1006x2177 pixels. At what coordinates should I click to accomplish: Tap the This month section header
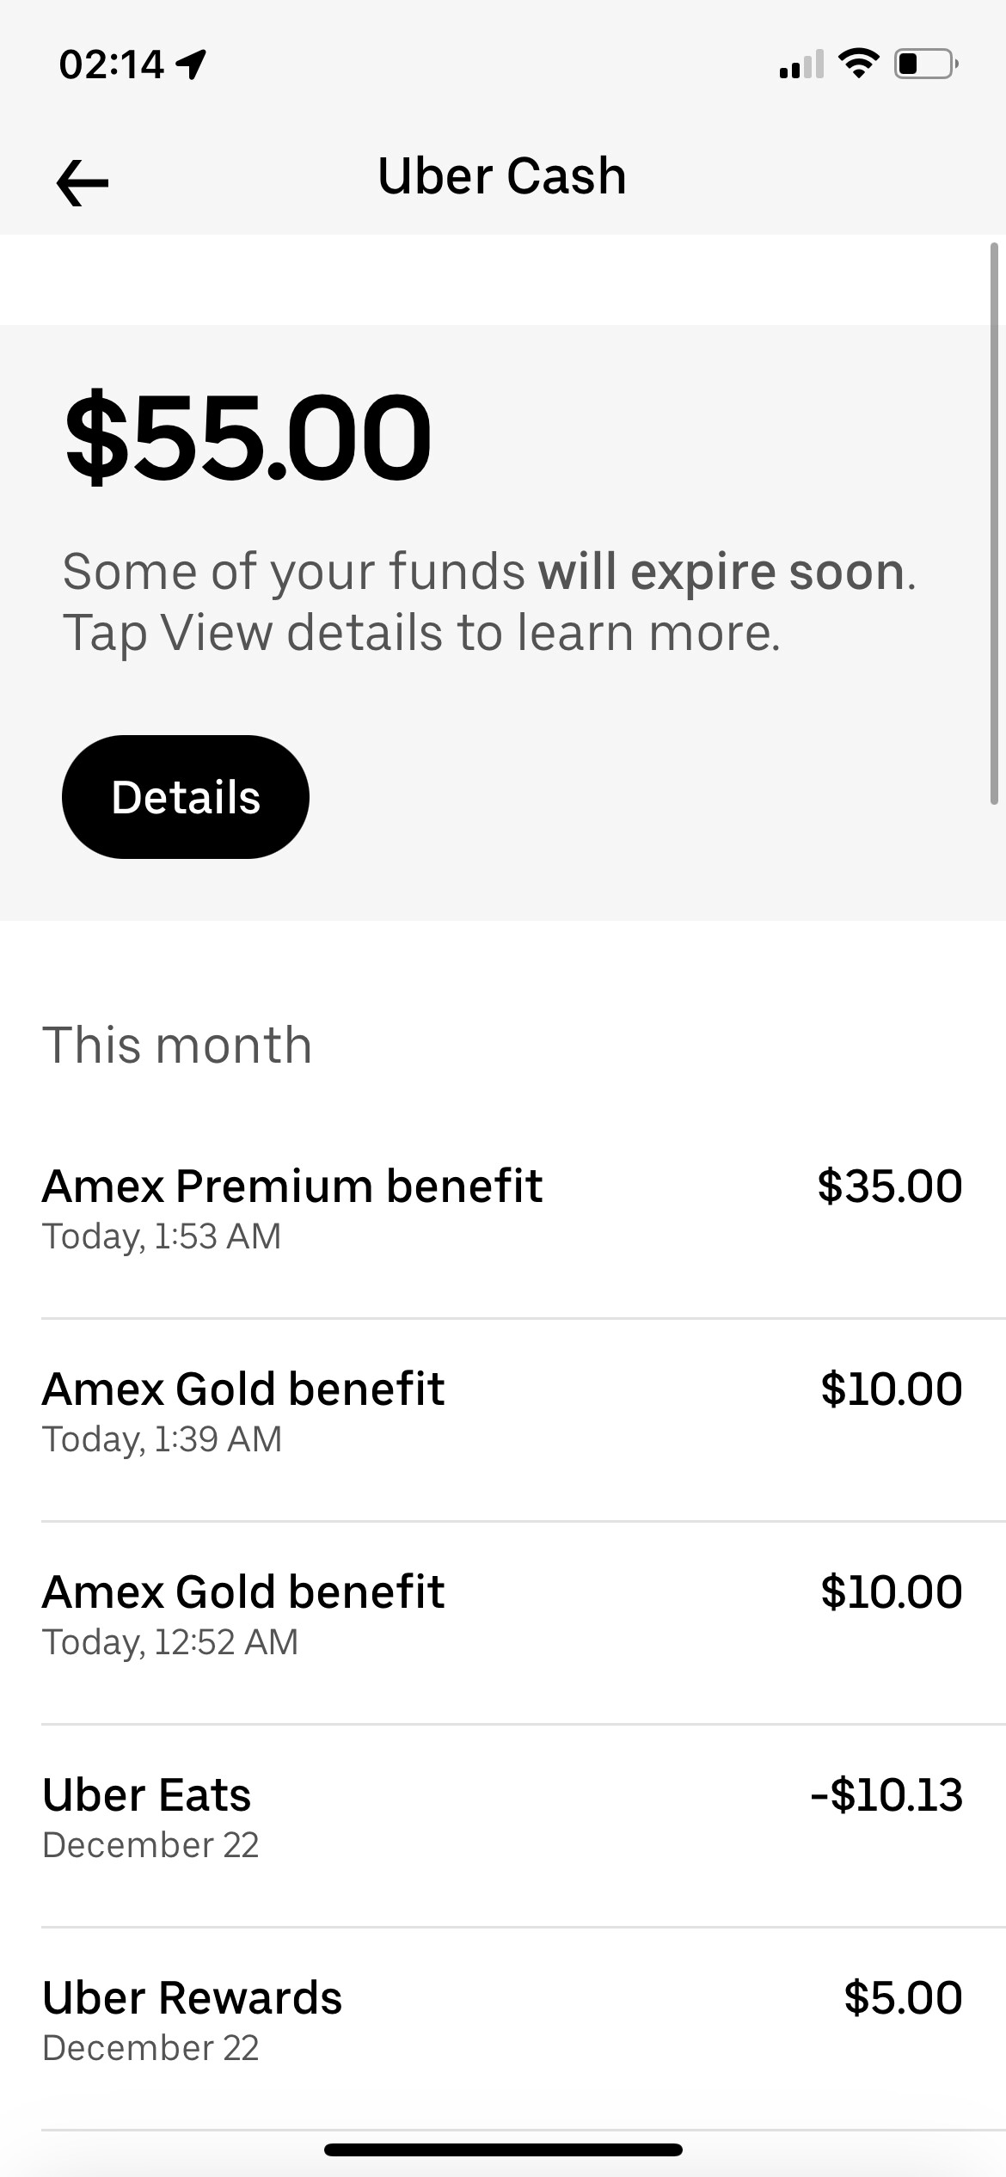(x=177, y=1046)
